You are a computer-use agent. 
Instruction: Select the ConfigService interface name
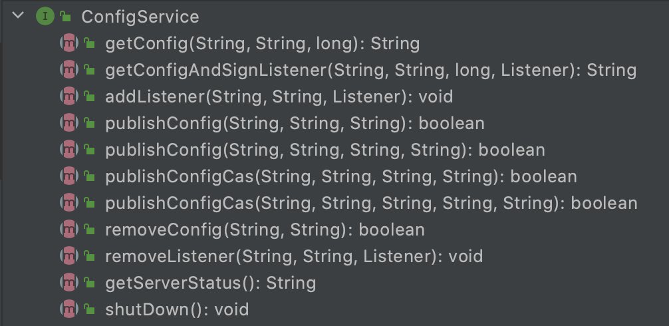coord(140,17)
